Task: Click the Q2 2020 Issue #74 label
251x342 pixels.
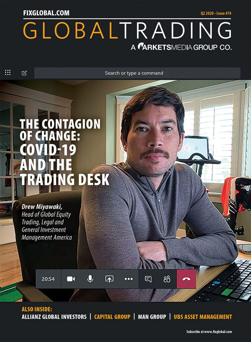Action: (216, 13)
